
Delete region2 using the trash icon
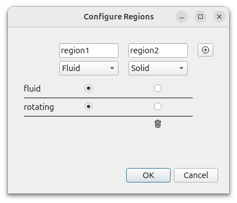click(158, 124)
